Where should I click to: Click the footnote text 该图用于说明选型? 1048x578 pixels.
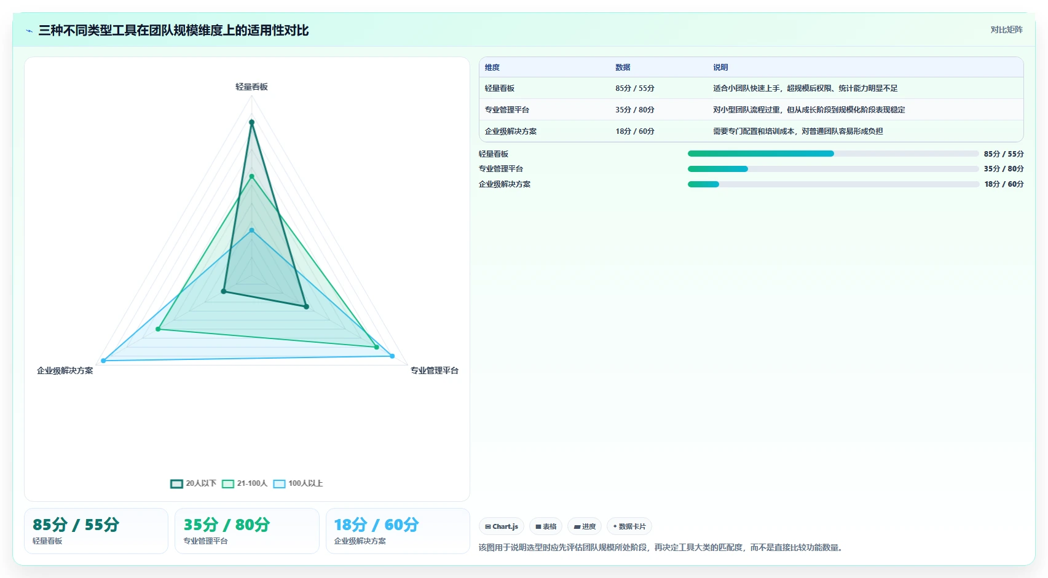point(661,547)
